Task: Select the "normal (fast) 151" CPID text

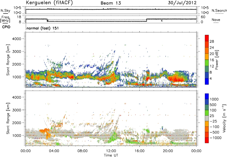Action: 43,28
